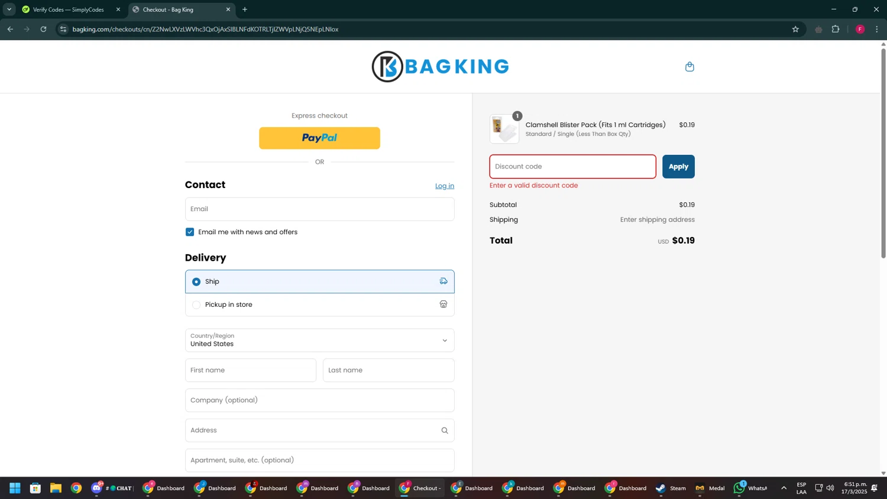Open Chrome's three-dot menu
This screenshot has width=887, height=499.
(877, 29)
